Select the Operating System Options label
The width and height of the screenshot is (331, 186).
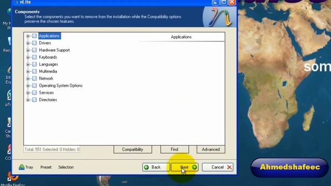pos(61,86)
